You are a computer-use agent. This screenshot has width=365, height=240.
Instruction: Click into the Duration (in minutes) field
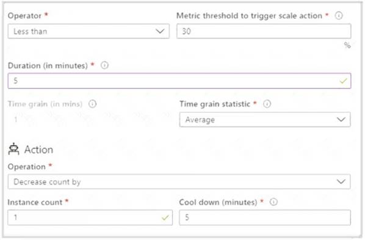(179, 81)
